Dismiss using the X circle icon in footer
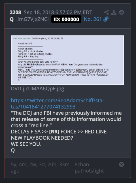Screen dimensions: 136x183 point(122,164)
